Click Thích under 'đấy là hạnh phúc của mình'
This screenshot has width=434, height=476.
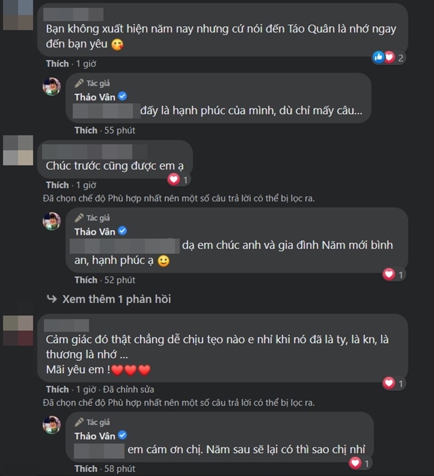coord(86,131)
